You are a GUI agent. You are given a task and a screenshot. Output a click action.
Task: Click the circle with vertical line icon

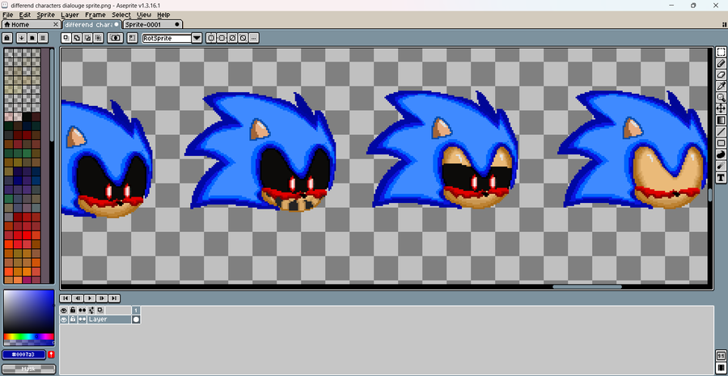[211, 38]
